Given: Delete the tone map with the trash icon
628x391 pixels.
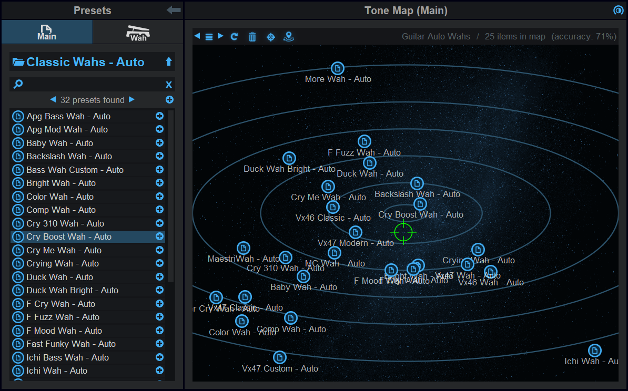Looking at the screenshot, I should point(252,37).
